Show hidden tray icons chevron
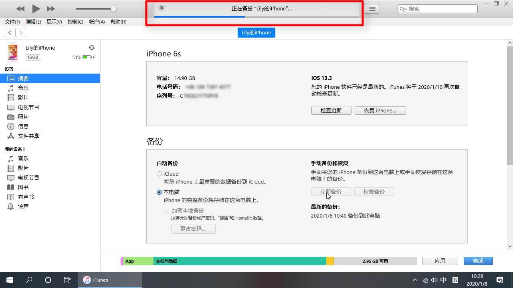The height and width of the screenshot is (288, 513). click(415, 280)
